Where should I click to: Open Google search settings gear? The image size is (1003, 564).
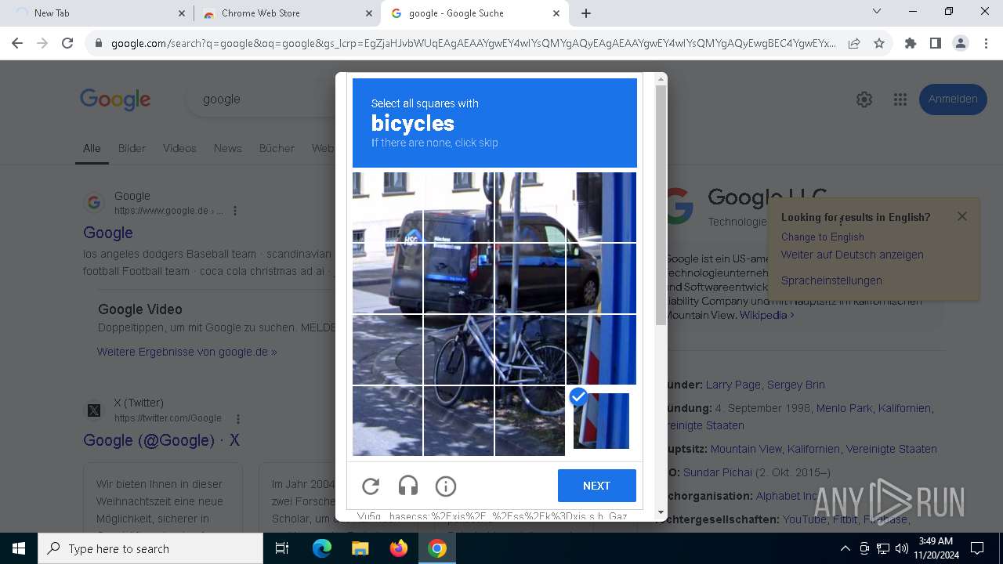click(864, 99)
